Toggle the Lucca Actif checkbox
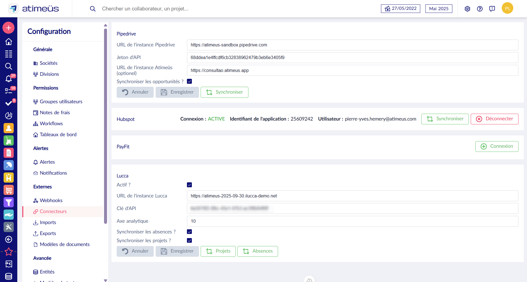Viewport: 527px width, 282px height. click(189, 185)
